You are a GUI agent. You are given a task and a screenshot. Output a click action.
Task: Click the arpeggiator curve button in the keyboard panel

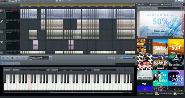point(55,70)
